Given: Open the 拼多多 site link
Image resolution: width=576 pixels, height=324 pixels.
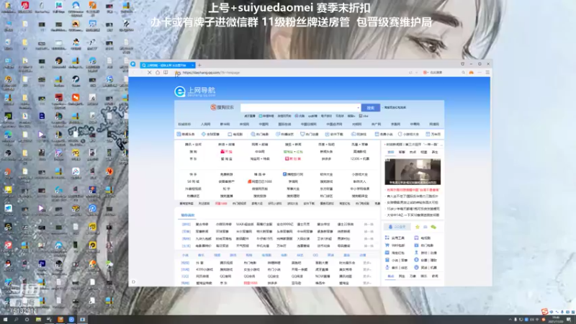Looking at the screenshot, I should coord(326,159).
